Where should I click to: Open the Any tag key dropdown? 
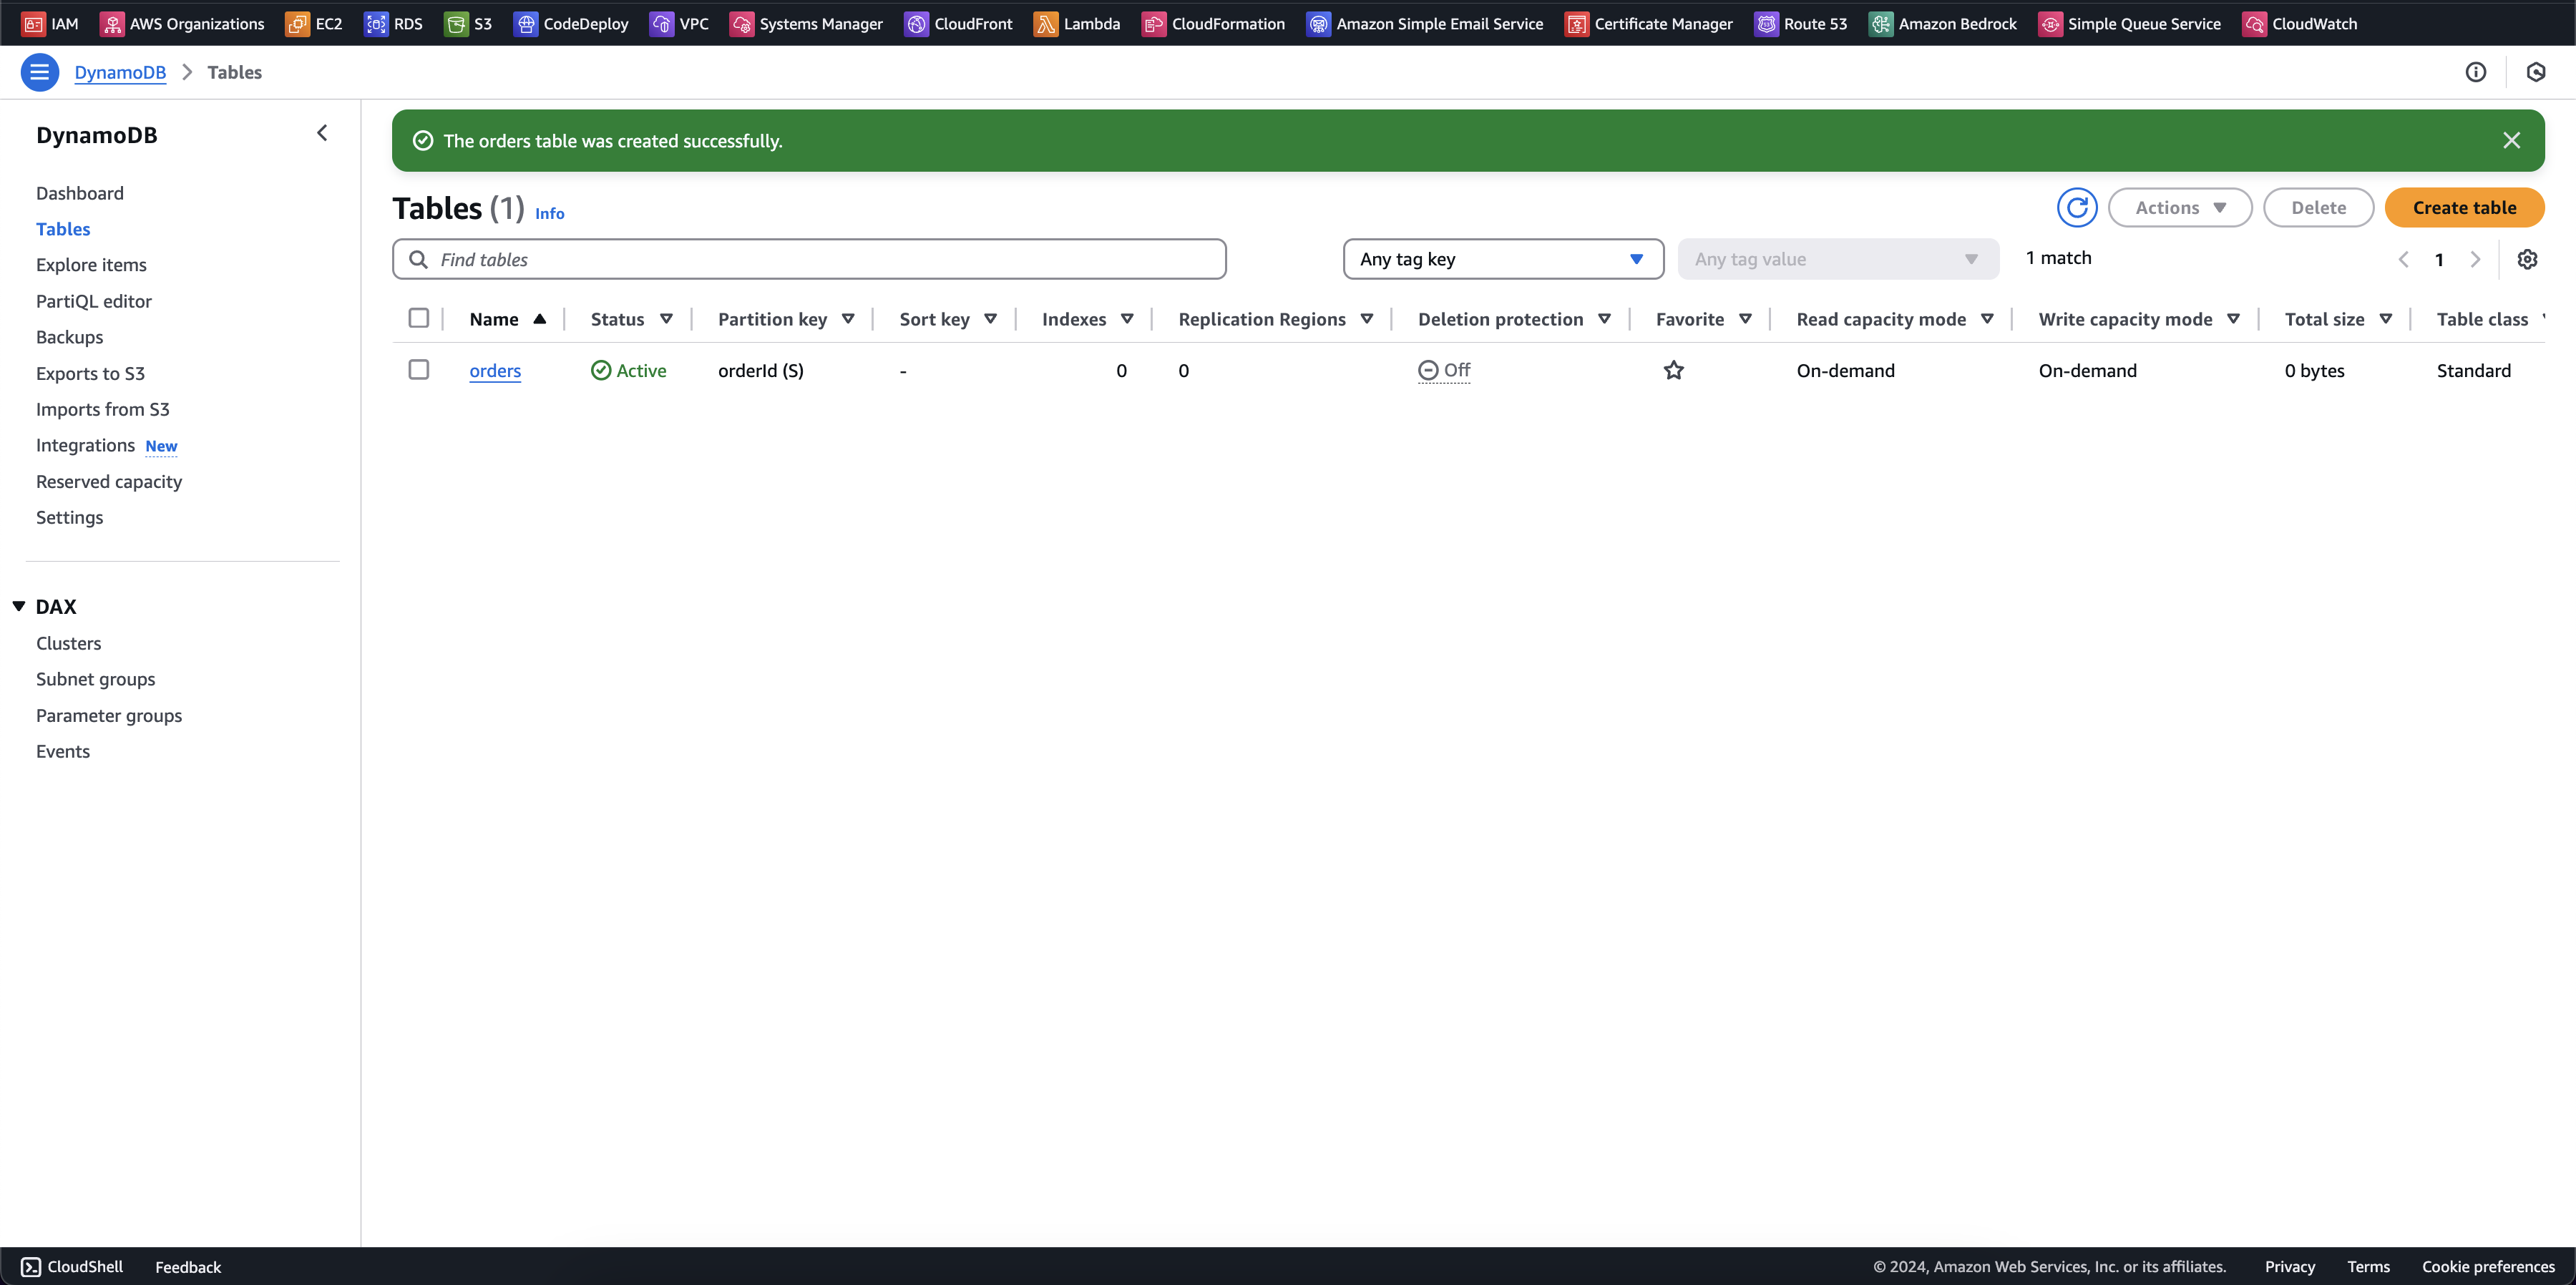point(1503,260)
